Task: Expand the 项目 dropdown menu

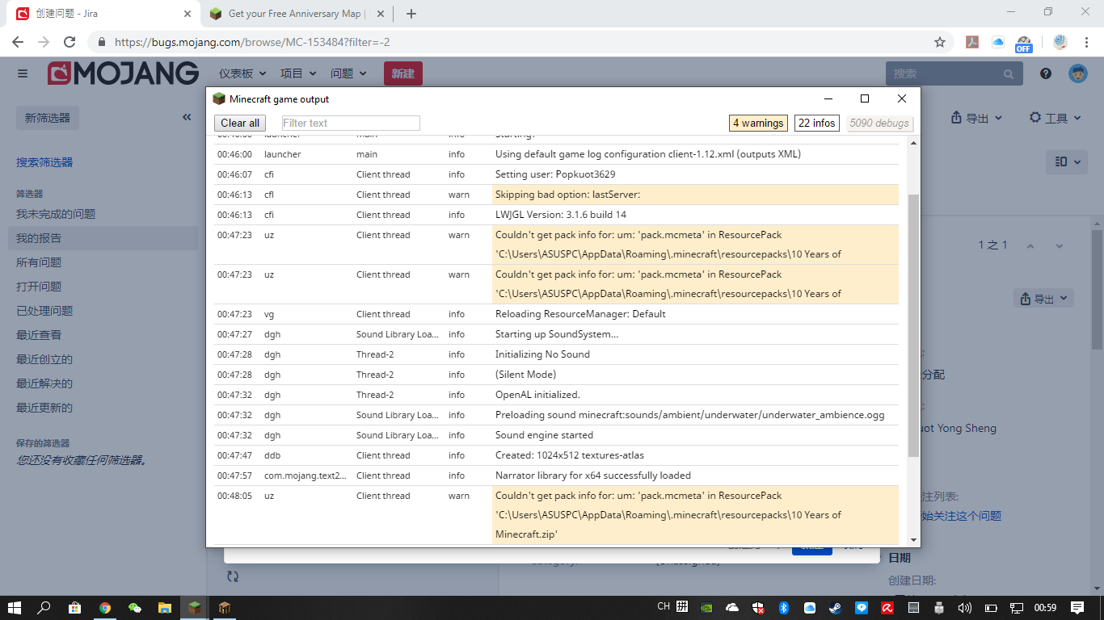Action: click(298, 73)
